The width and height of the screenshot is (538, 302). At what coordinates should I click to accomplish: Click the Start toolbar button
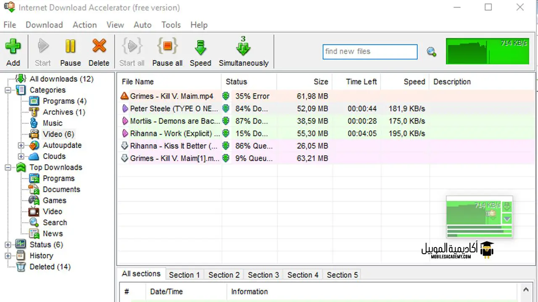coord(42,52)
